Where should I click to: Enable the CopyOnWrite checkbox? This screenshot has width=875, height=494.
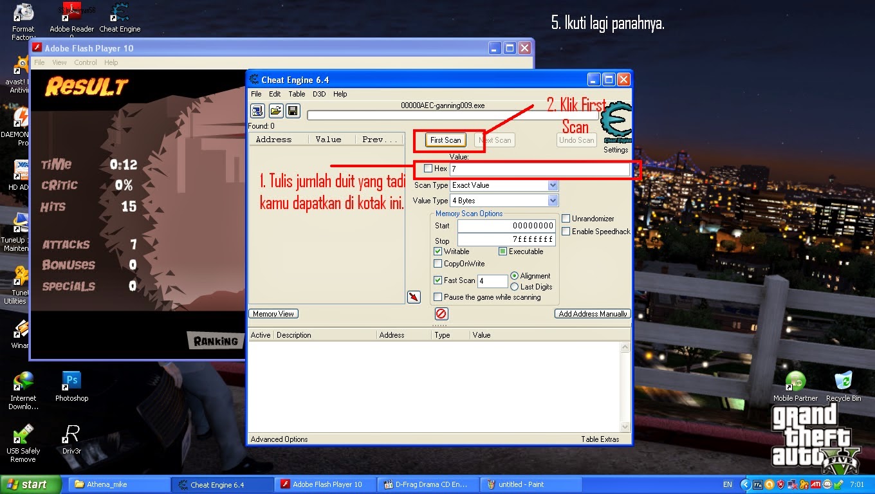(438, 264)
